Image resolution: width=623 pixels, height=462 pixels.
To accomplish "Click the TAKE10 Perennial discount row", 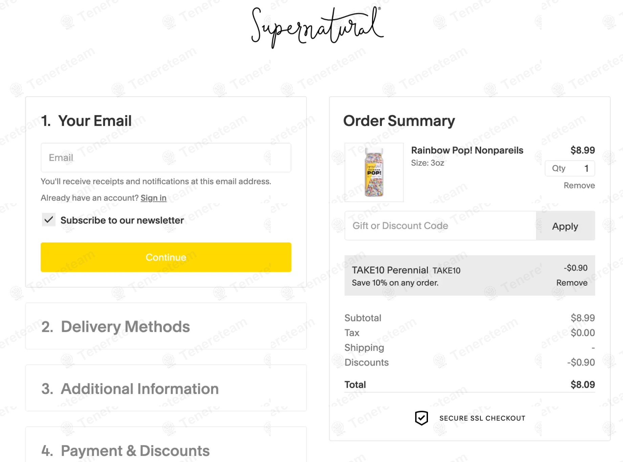I will [x=440, y=275].
